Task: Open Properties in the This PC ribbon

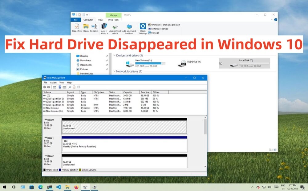Action: tap(77, 28)
